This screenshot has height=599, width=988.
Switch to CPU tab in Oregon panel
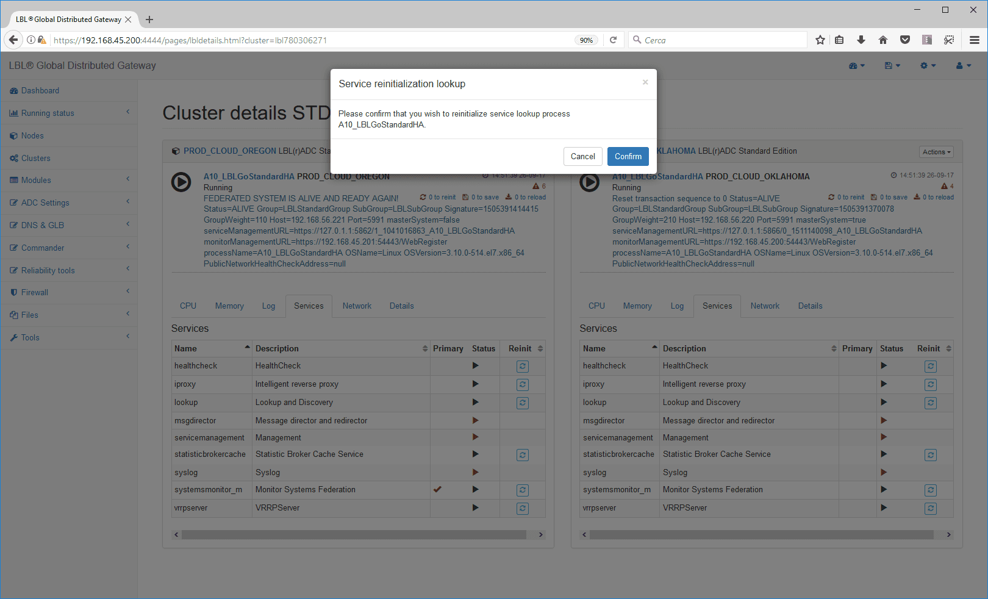[x=188, y=306]
